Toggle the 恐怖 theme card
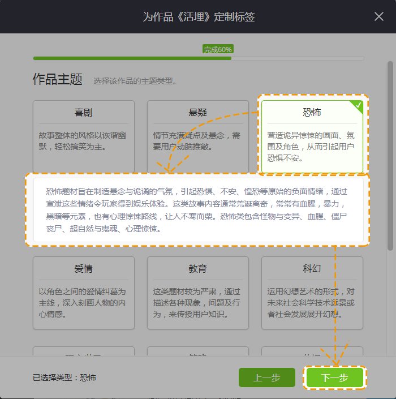Viewport: 396px width, 399px height. click(x=312, y=136)
